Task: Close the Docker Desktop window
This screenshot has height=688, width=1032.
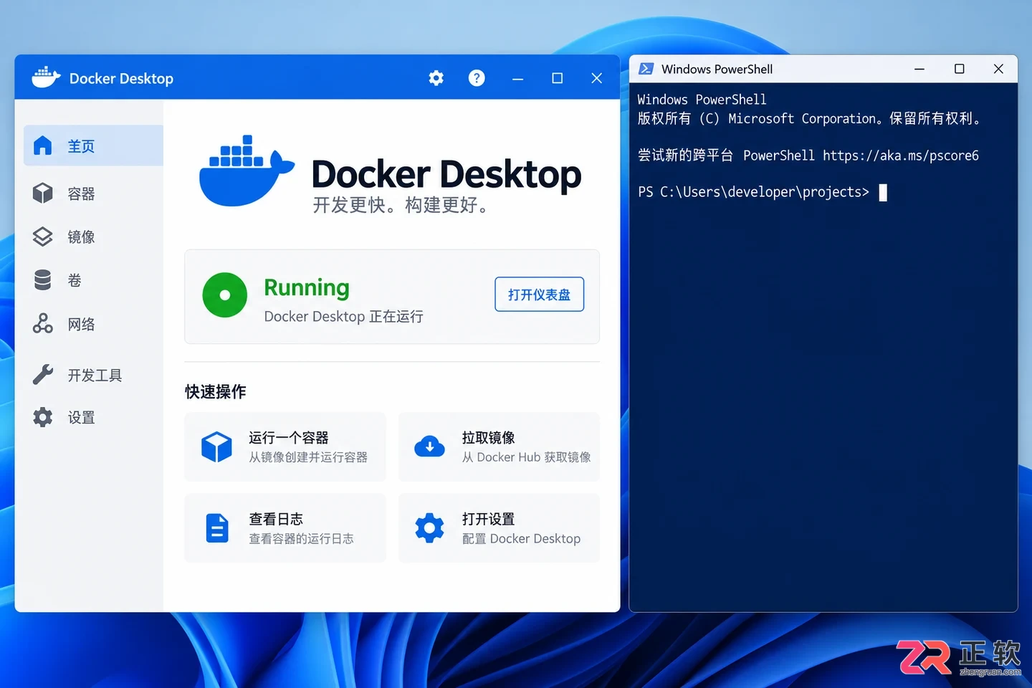Action: (596, 78)
